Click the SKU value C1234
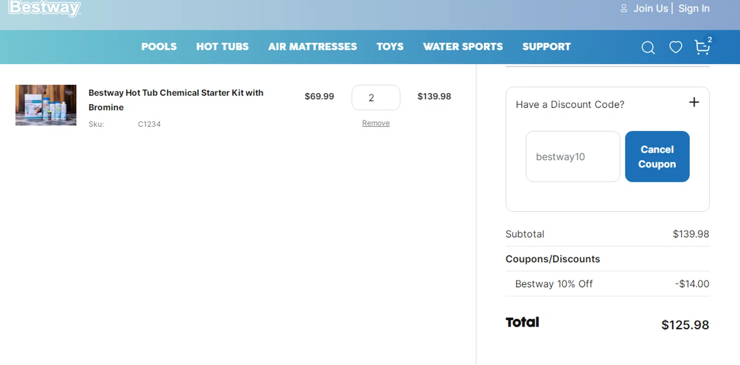This screenshot has height=365, width=740. pos(149,124)
